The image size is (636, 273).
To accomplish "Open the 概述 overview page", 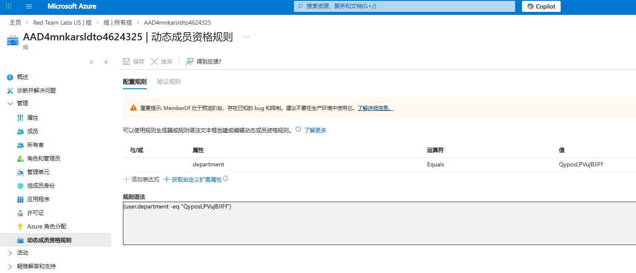I will (22, 77).
